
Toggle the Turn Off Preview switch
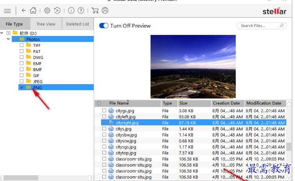(x=104, y=26)
